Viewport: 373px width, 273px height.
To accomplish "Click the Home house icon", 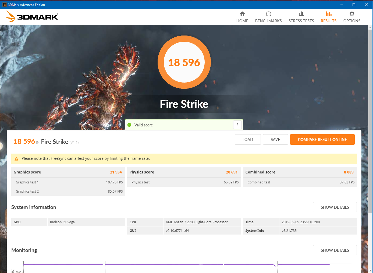I will (x=242, y=14).
